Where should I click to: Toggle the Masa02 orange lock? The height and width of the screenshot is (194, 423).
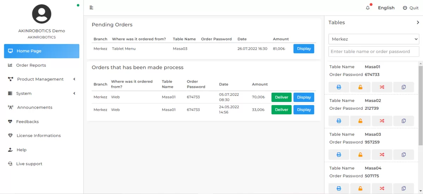[x=360, y=121]
